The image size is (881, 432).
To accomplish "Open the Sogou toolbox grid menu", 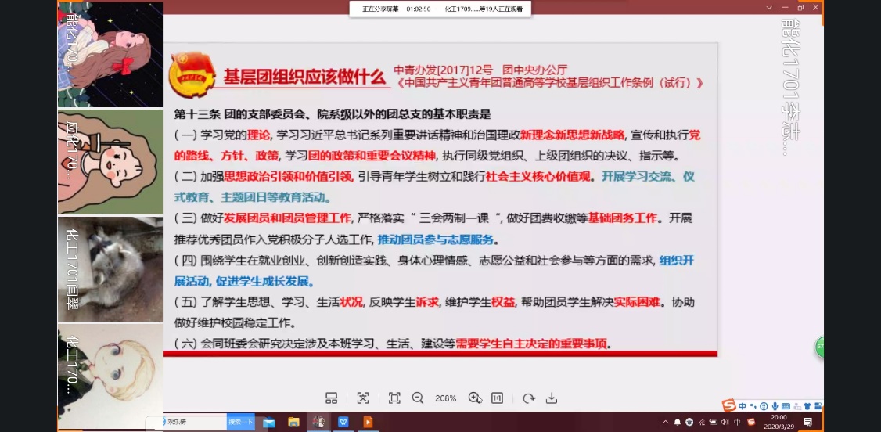I will [818, 406].
